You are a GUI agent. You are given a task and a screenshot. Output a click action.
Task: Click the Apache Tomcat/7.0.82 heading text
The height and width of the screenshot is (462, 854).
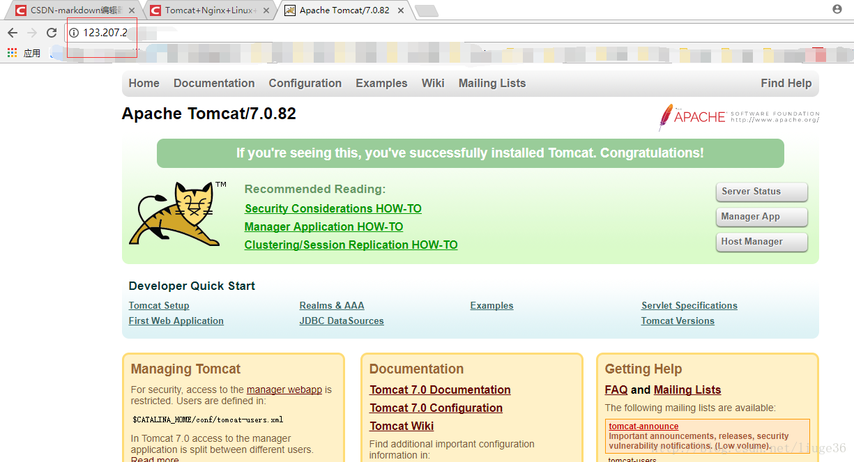click(209, 114)
